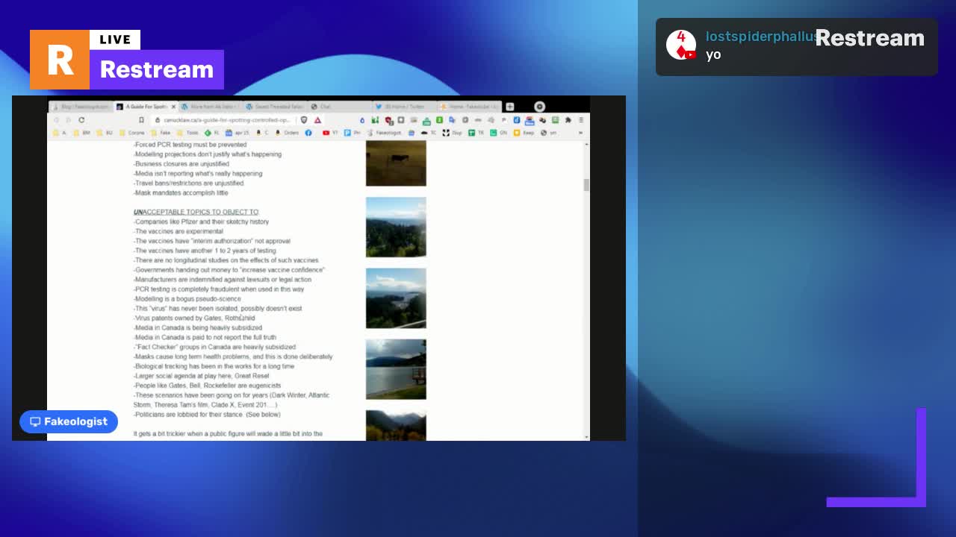Open the Tools bookmark folder
The width and height of the screenshot is (956, 537).
coord(187,133)
